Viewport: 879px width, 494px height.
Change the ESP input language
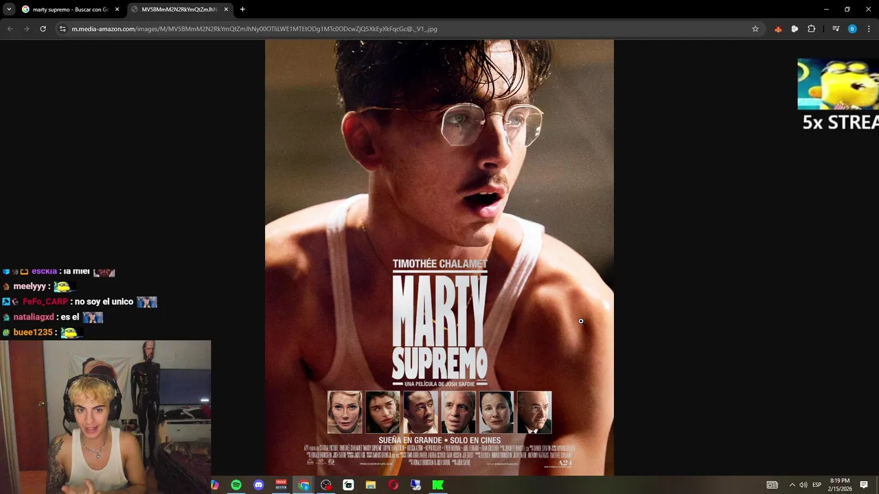coord(817,485)
